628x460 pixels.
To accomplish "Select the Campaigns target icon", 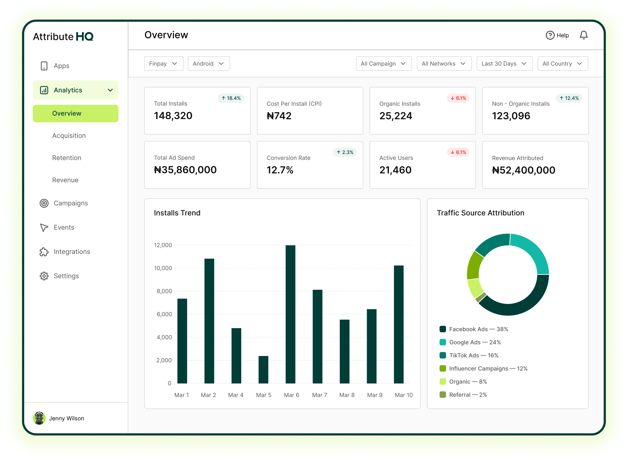I will pos(44,203).
